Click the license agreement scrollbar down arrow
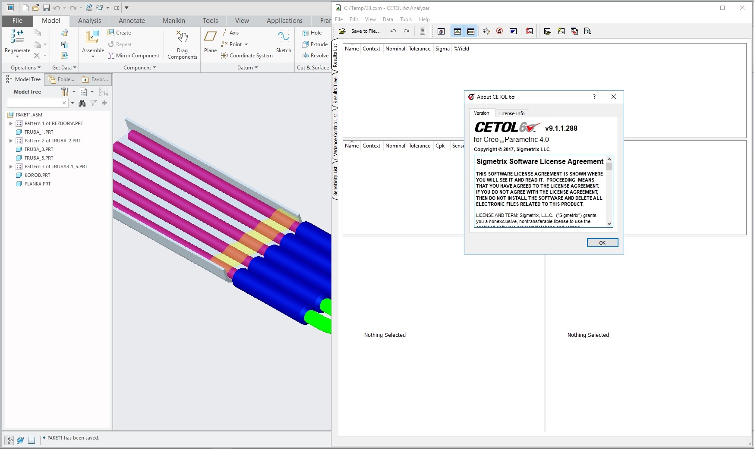 pyautogui.click(x=609, y=223)
